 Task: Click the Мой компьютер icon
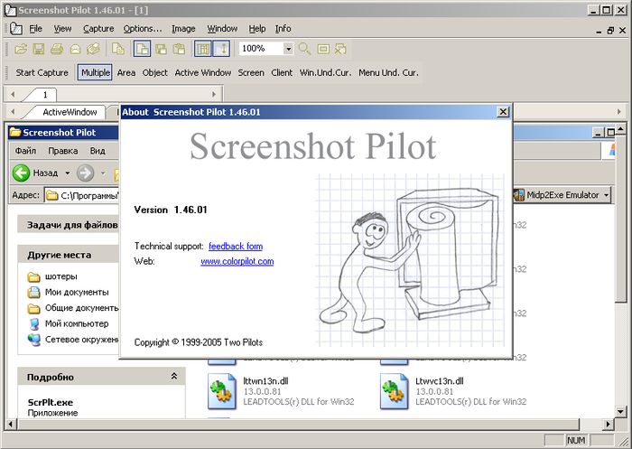pyautogui.click(x=34, y=324)
